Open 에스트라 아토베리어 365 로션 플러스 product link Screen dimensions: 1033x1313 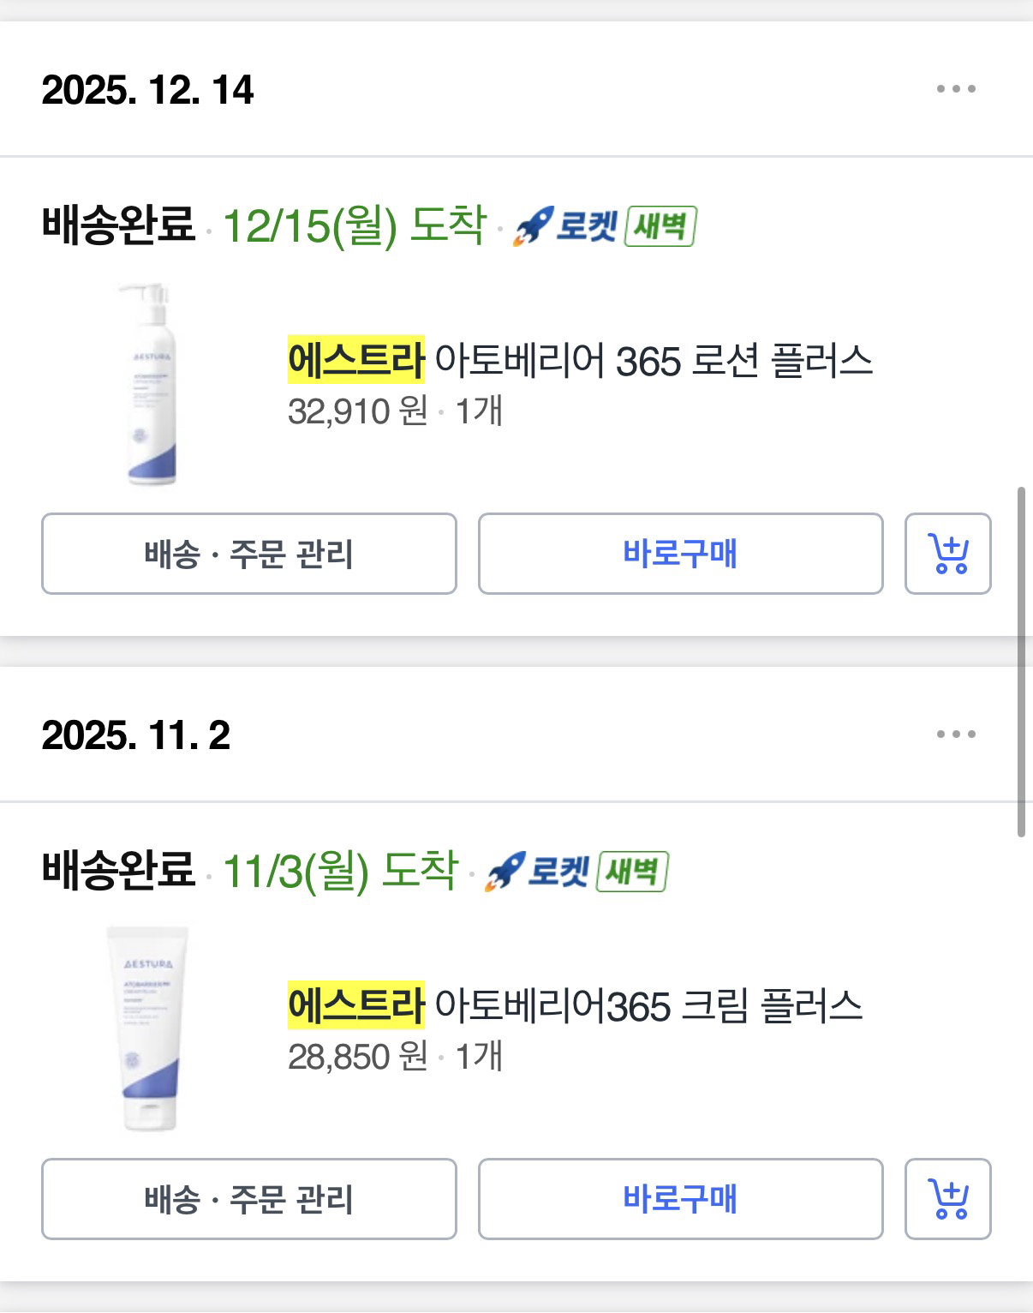[x=580, y=360]
